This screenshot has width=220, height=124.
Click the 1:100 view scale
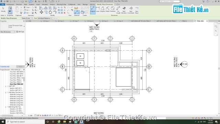[30, 115]
